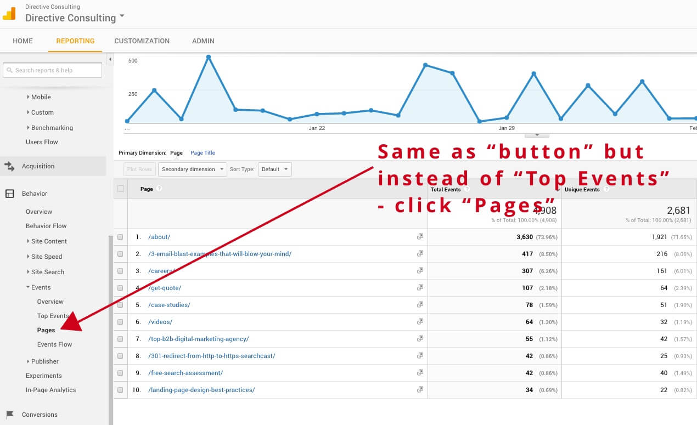Click the Conversions flag icon

coord(9,415)
